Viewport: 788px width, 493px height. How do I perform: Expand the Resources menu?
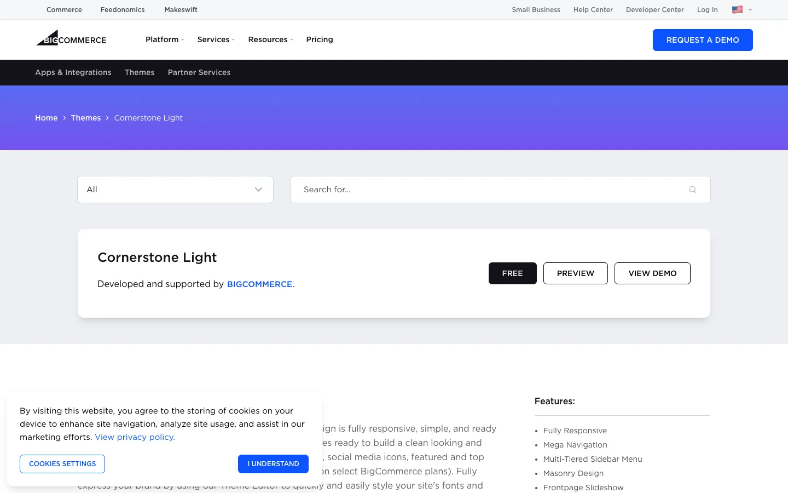(270, 39)
